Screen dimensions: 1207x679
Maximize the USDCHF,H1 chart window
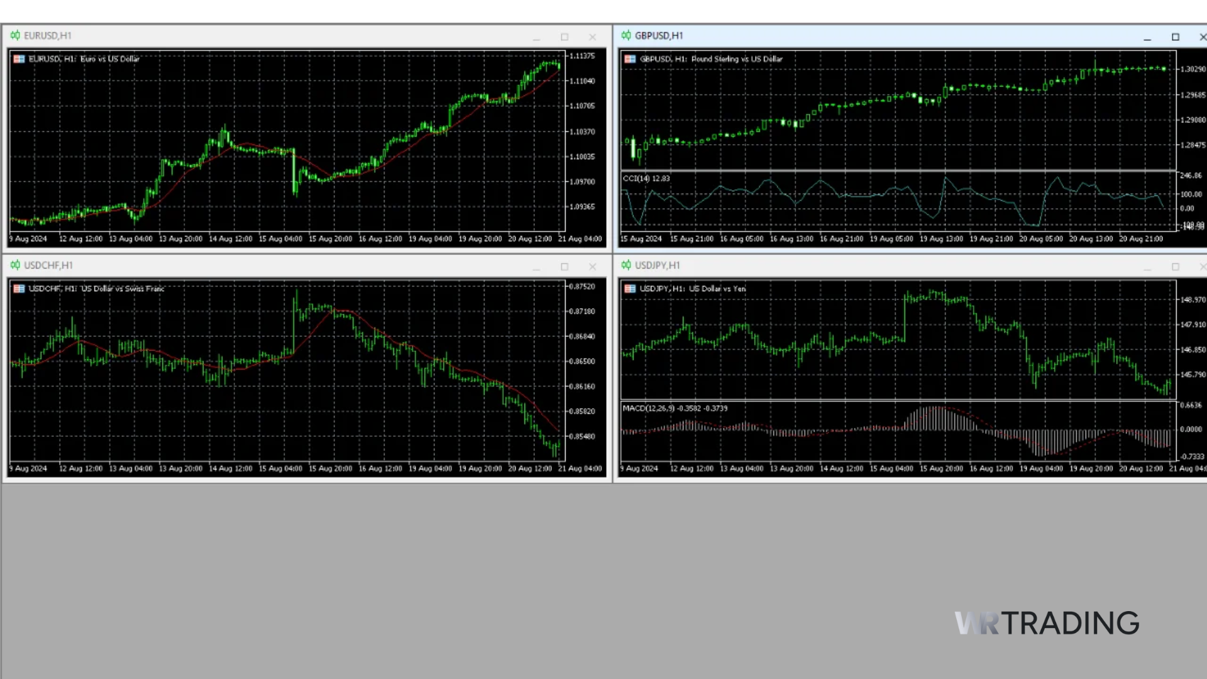coord(565,267)
